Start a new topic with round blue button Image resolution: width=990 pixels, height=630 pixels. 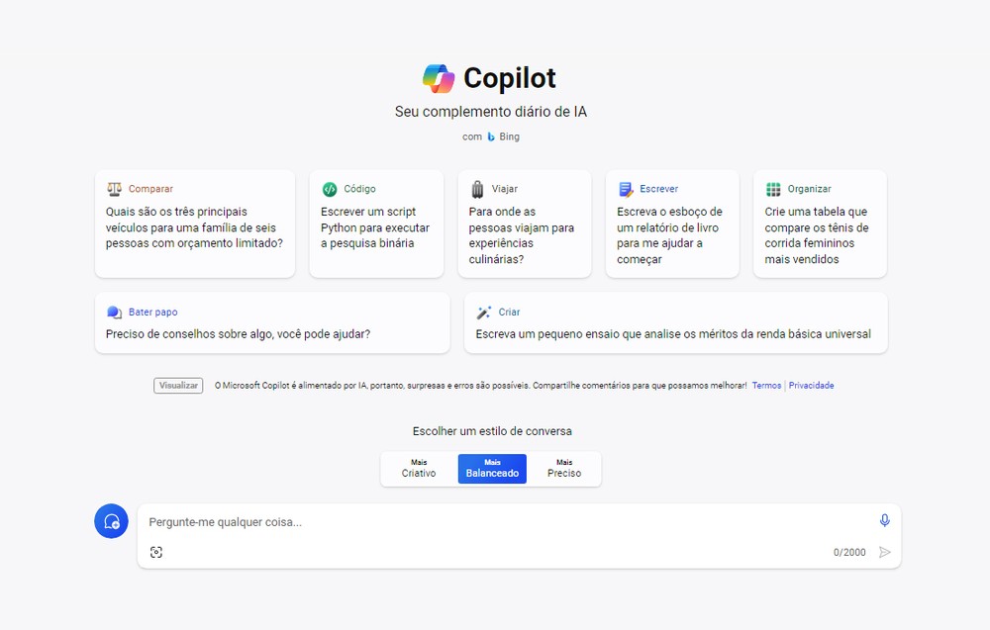pyautogui.click(x=111, y=521)
